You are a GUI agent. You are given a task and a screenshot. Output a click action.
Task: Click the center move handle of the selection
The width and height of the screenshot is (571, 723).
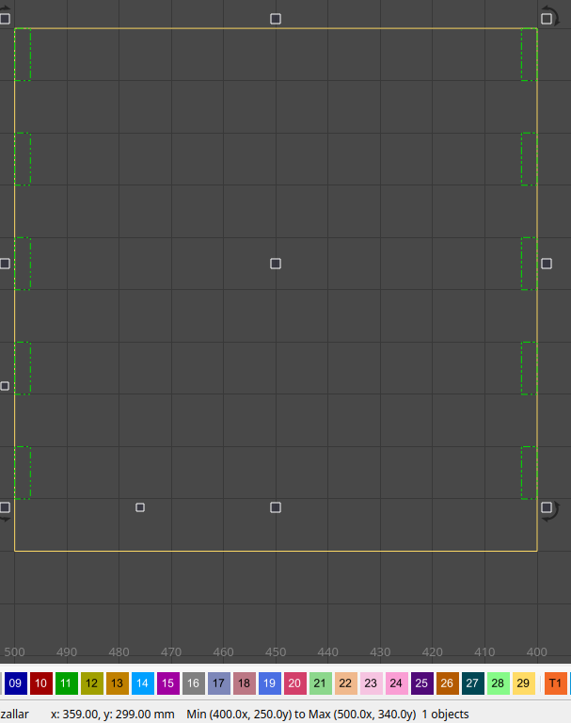276,264
